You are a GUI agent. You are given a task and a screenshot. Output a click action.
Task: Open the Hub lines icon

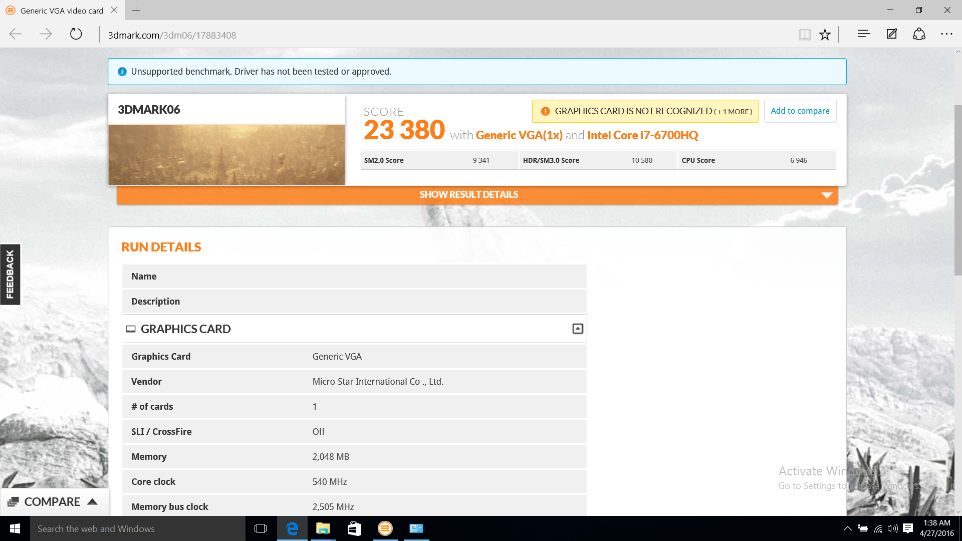click(864, 34)
